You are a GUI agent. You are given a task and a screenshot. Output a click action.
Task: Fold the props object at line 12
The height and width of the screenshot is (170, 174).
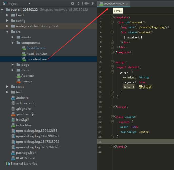pos(112,72)
